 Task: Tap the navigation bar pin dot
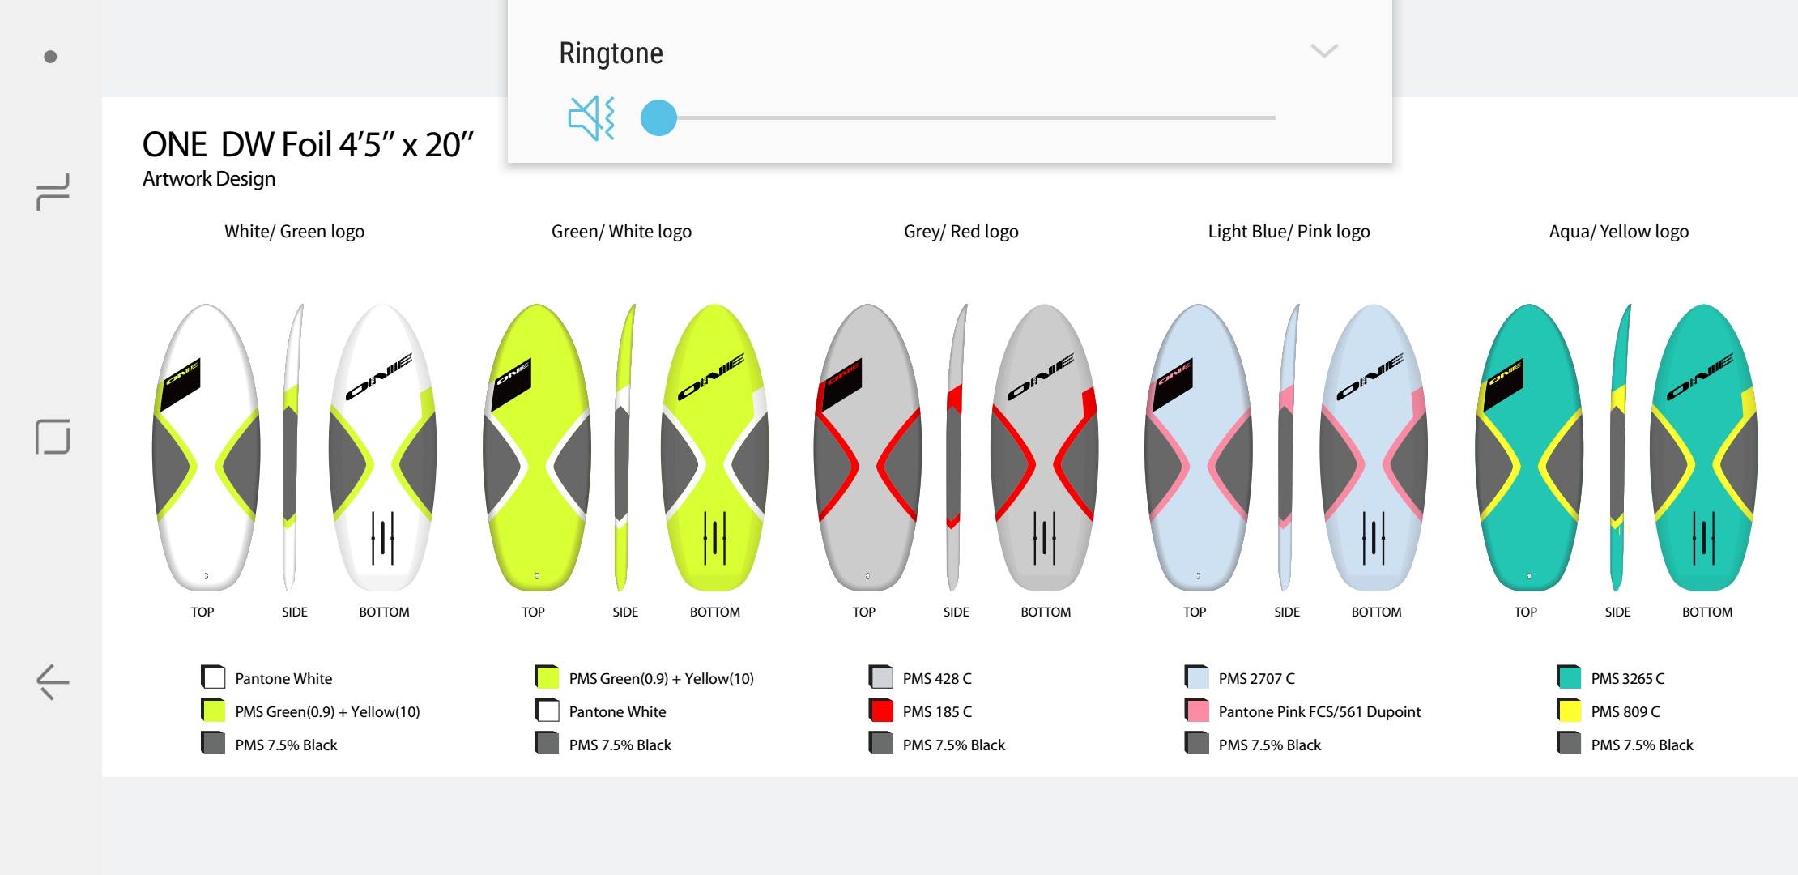pos(50,57)
